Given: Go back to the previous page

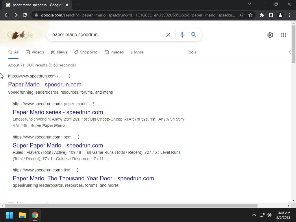Looking at the screenshot, I should pos(6,15).
